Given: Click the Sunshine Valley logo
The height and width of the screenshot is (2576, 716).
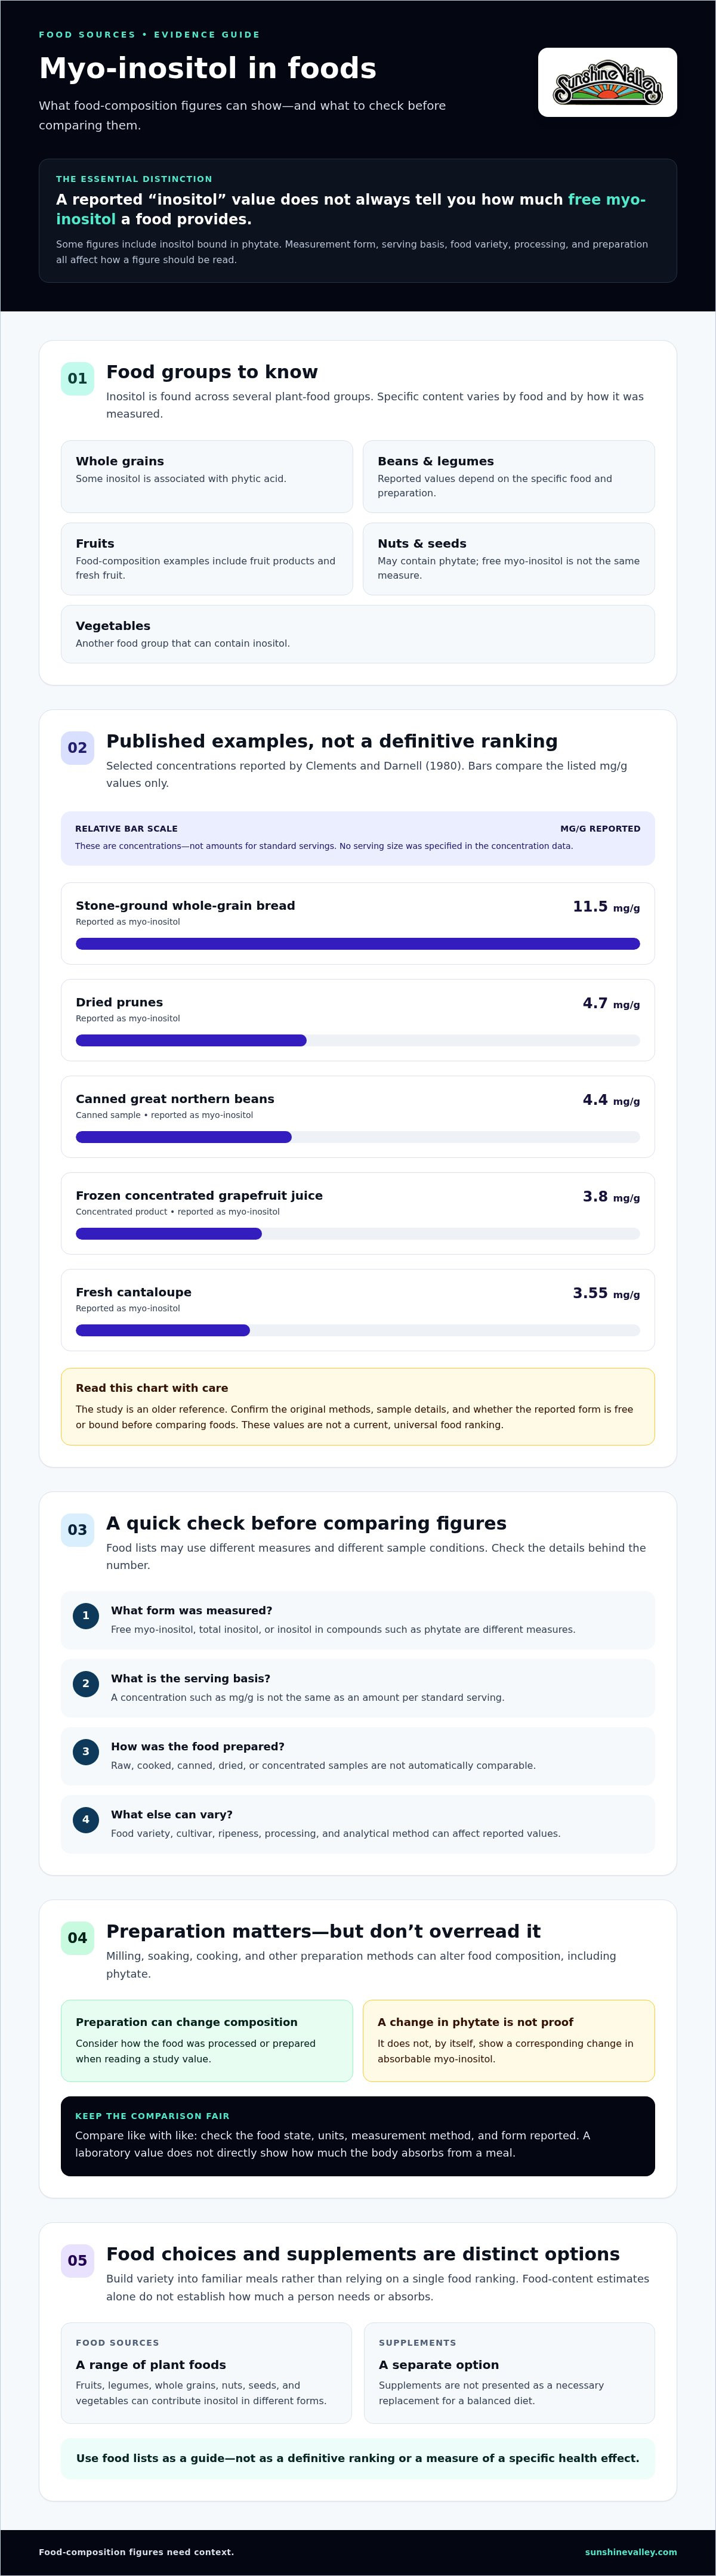Looking at the screenshot, I should pyautogui.click(x=607, y=82).
